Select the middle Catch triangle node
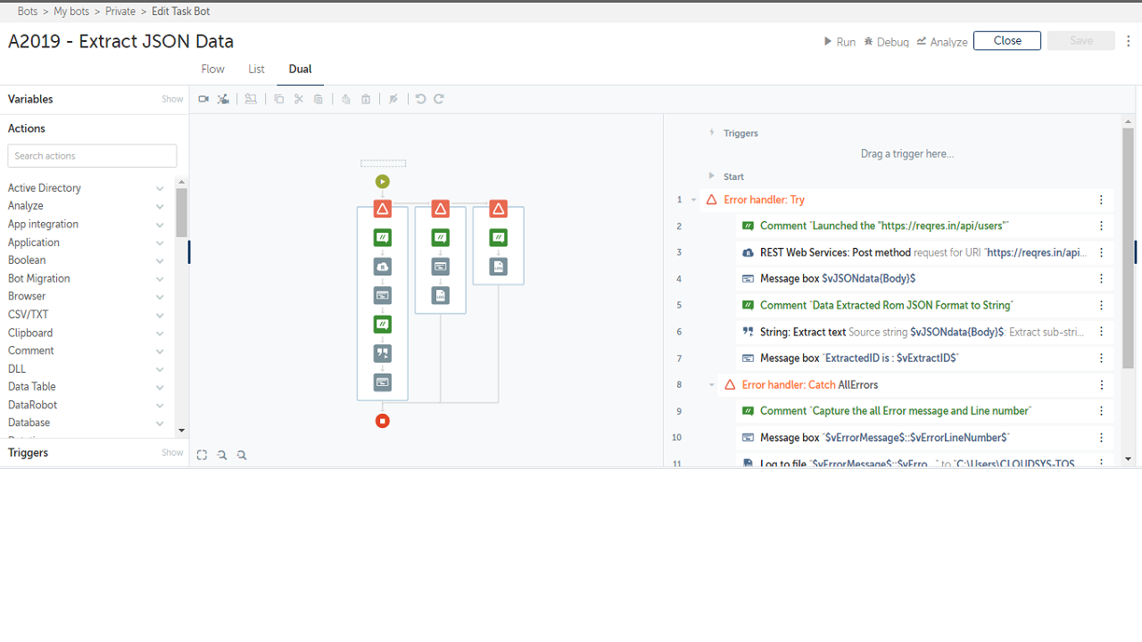Viewport: 1142px width, 642px height. coord(441,209)
